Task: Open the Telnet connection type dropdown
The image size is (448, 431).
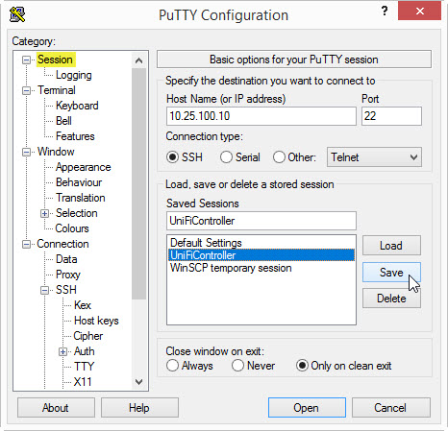Action: pyautogui.click(x=374, y=157)
